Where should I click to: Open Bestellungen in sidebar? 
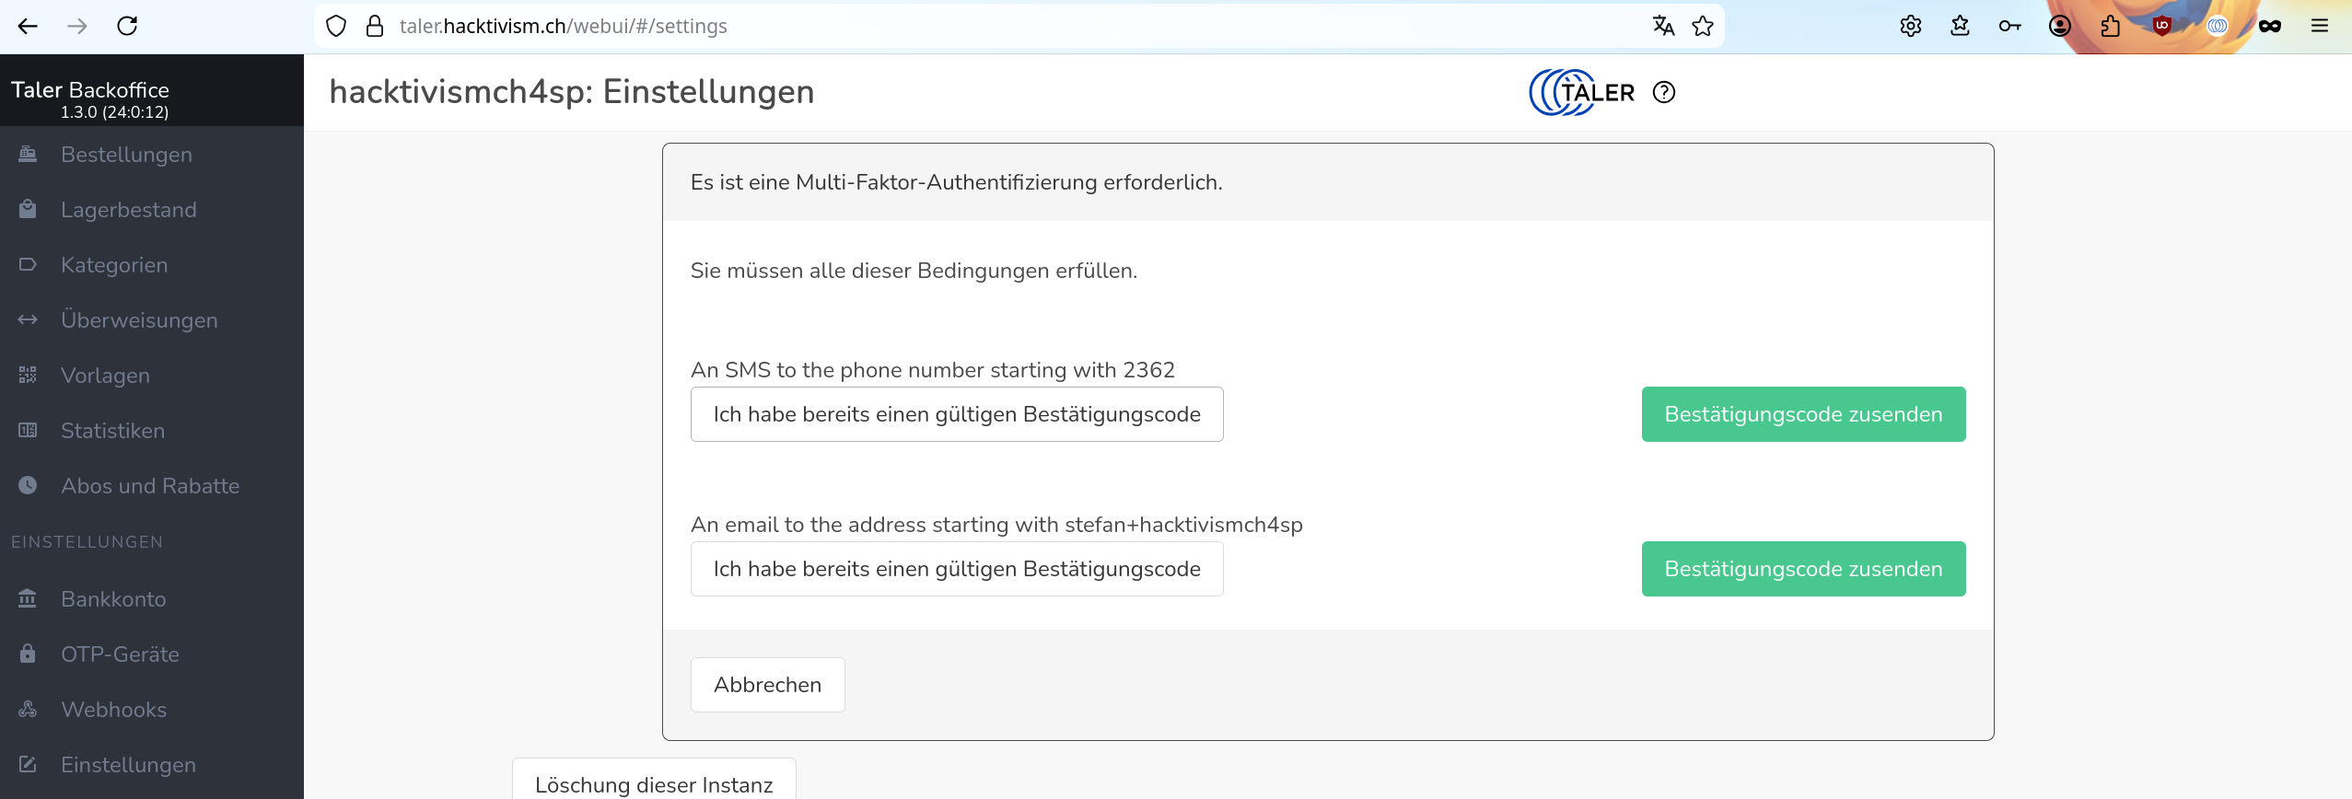pos(126,155)
